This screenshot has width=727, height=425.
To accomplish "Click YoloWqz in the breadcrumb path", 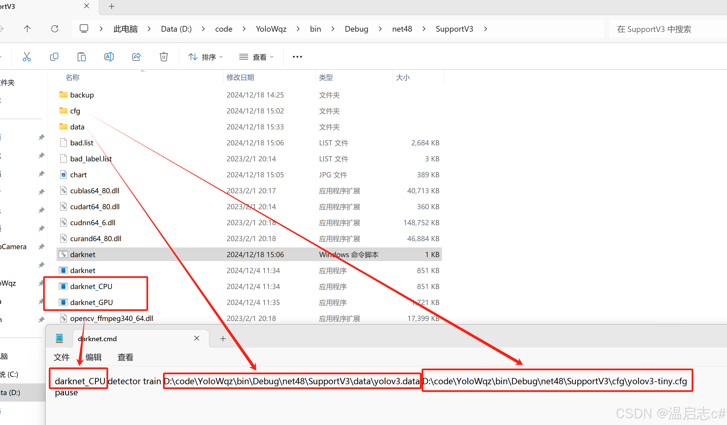I will [271, 29].
